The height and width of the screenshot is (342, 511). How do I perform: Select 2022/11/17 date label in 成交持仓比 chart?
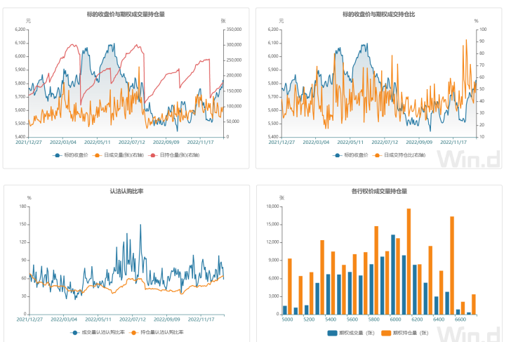(453, 143)
